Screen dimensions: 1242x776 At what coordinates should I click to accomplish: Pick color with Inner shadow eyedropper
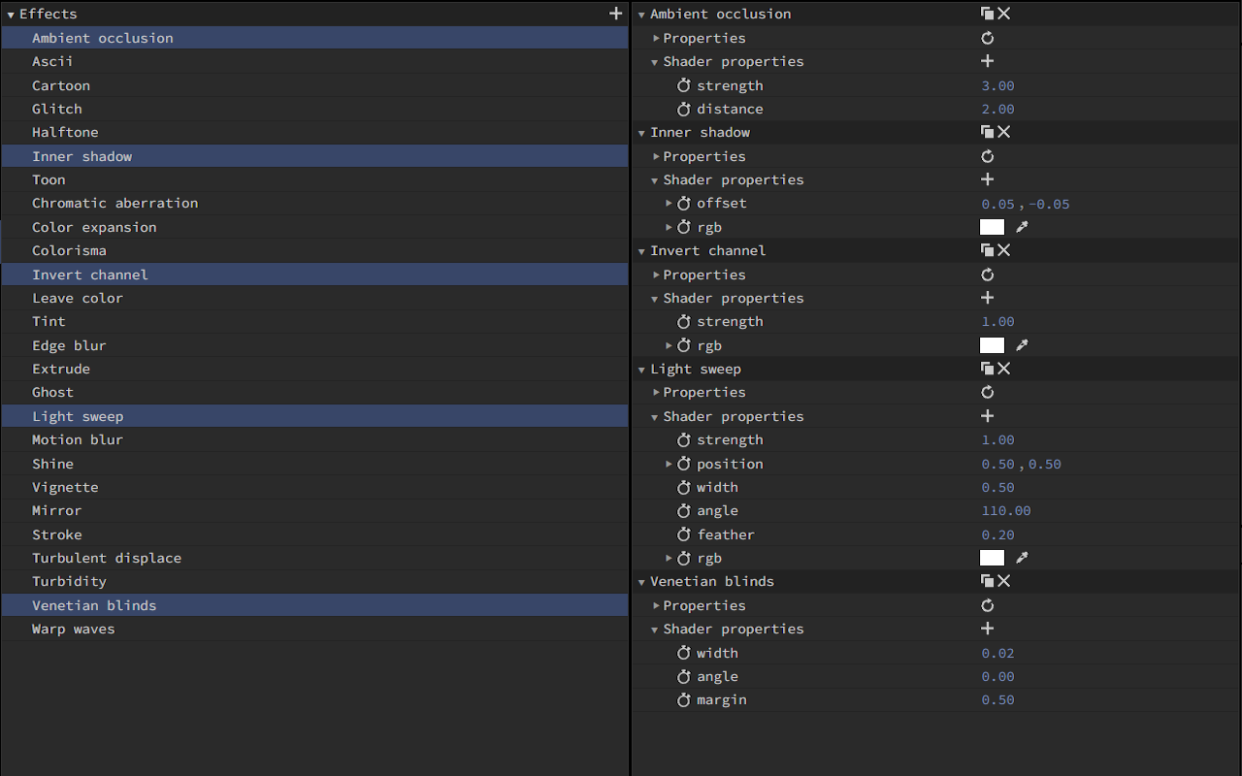[1022, 227]
